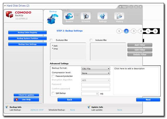Click Backup User Settings button
167x119 pixels.
(x=28, y=44)
